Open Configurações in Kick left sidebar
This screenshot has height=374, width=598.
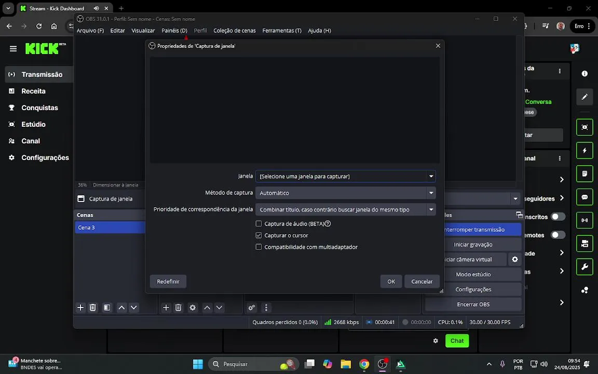pos(45,157)
